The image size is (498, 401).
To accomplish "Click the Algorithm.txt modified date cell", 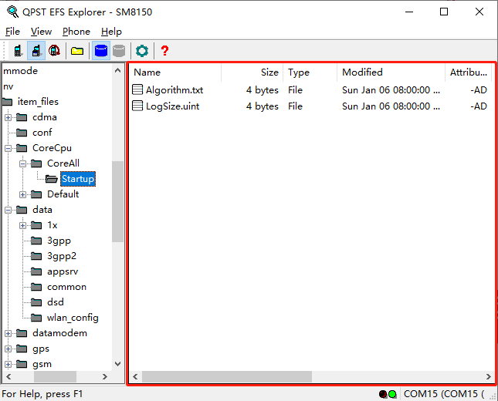I will pos(391,90).
